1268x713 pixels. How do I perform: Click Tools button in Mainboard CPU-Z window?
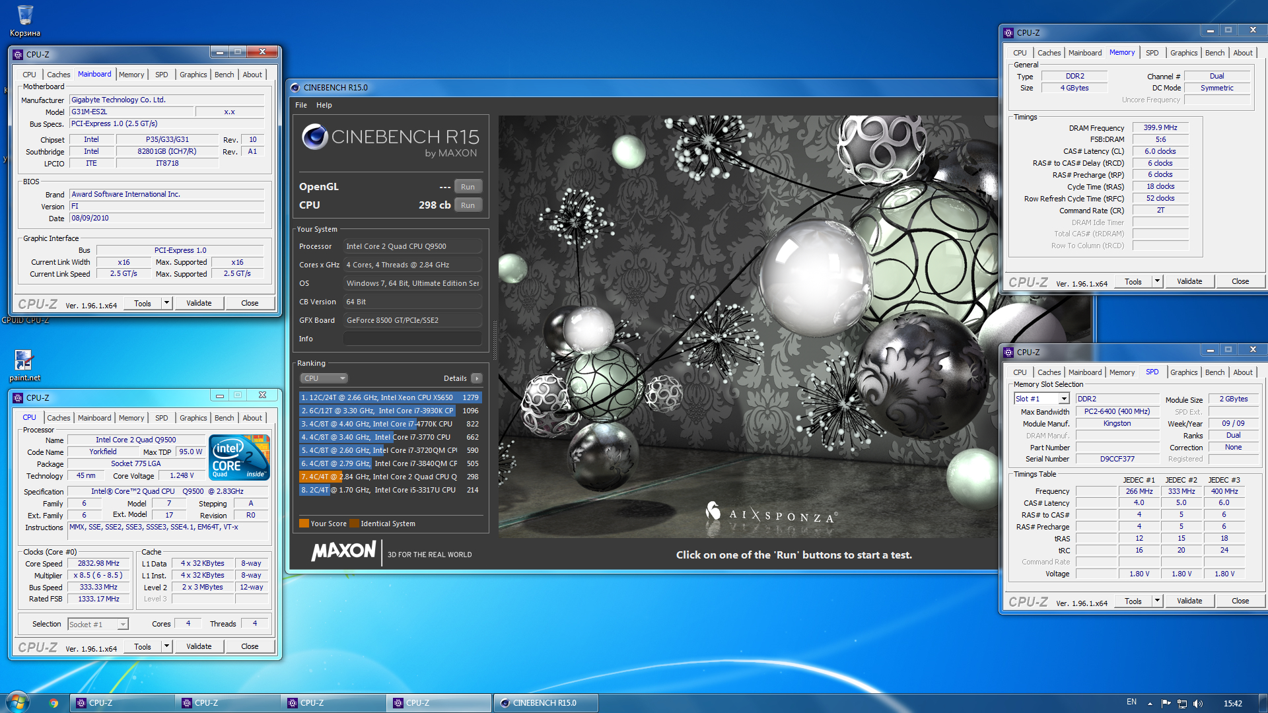pyautogui.click(x=143, y=303)
